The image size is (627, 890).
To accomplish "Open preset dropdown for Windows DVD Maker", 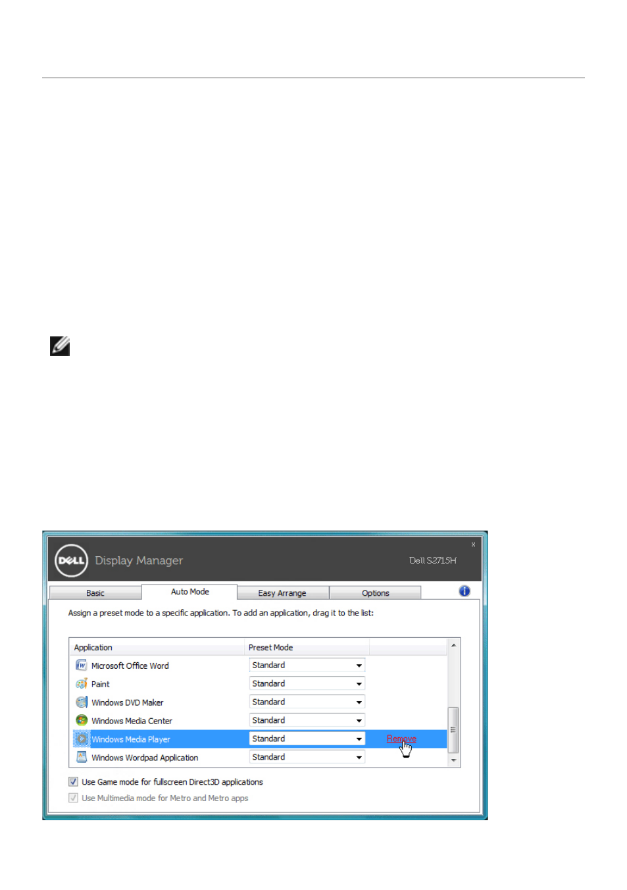I will (307, 702).
